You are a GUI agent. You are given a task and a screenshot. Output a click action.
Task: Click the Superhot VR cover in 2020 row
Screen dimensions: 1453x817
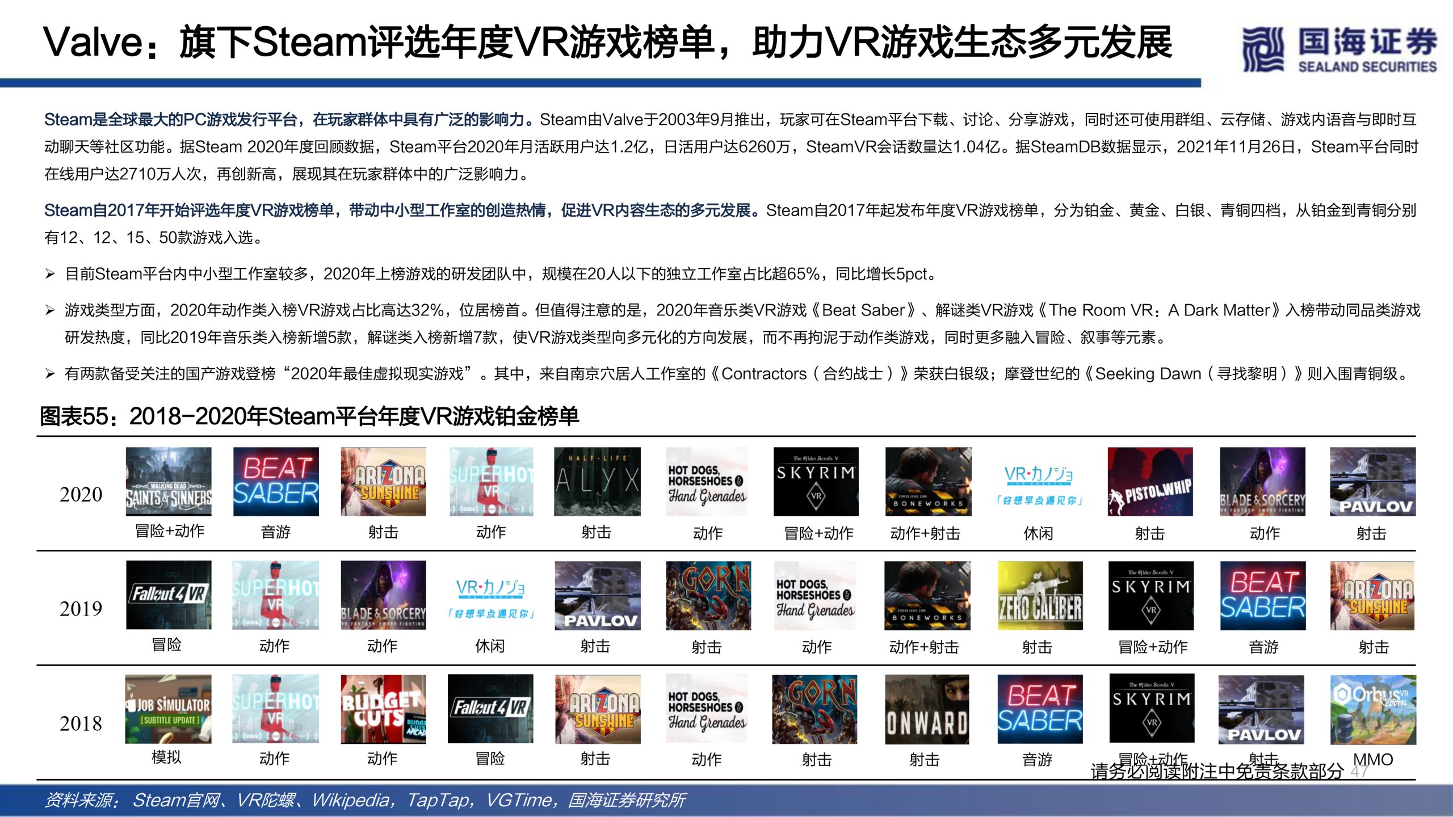click(492, 481)
